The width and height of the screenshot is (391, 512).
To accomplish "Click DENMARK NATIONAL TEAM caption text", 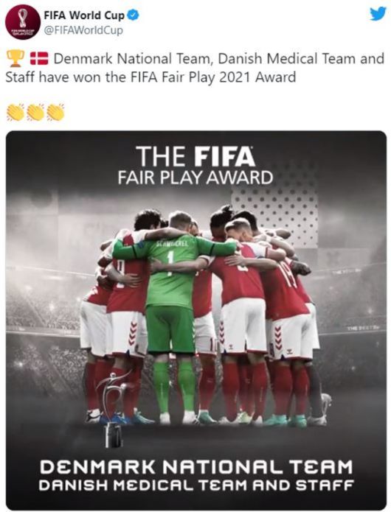I will click(196, 466).
